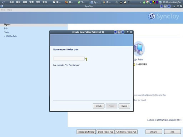Open the 系統 menu in the top bar

[x=11, y=2]
